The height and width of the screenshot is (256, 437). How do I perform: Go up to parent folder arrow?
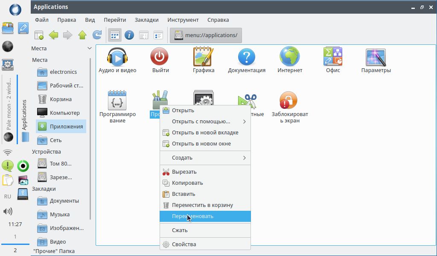point(82,35)
